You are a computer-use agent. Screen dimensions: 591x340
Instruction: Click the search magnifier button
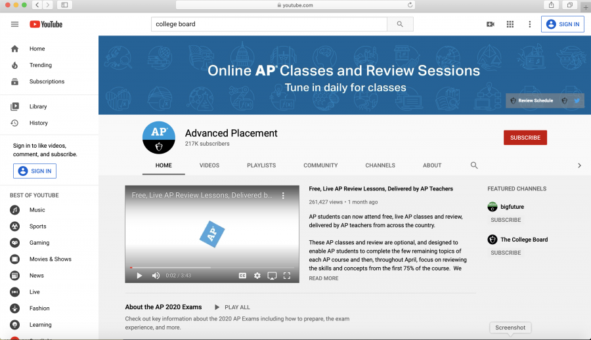[400, 24]
